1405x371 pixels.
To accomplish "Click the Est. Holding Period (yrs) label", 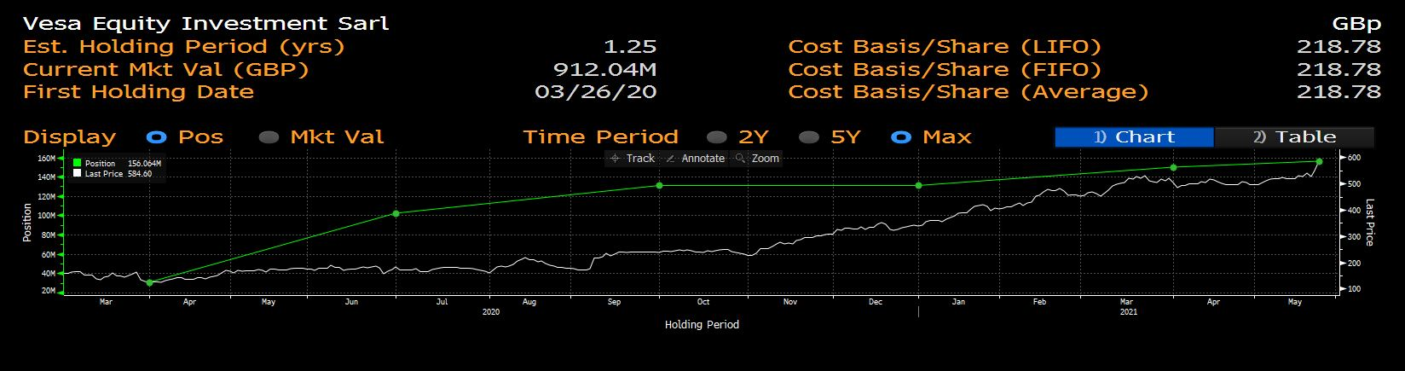I will 184,47.
